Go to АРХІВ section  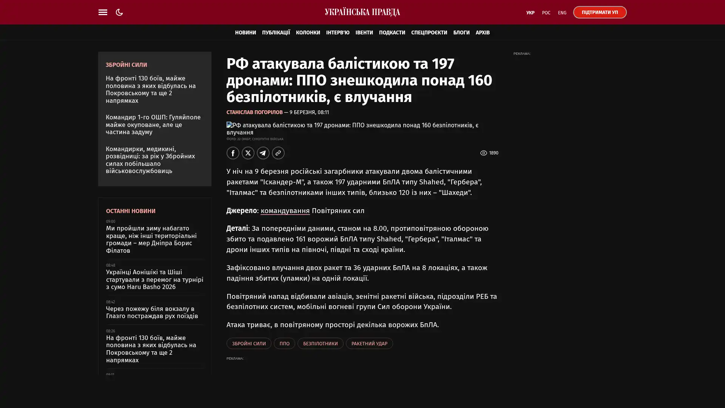(x=482, y=32)
